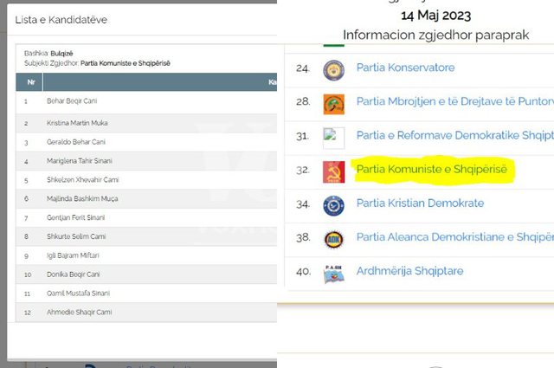The width and height of the screenshot is (554, 368).
Task: Select candidate Shkelzen Xhevahir Cami
Action: point(82,180)
